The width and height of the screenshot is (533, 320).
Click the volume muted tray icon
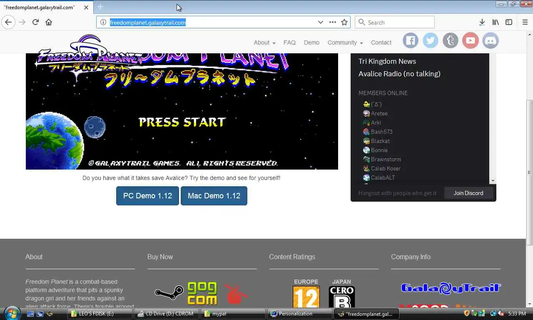tap(501, 313)
